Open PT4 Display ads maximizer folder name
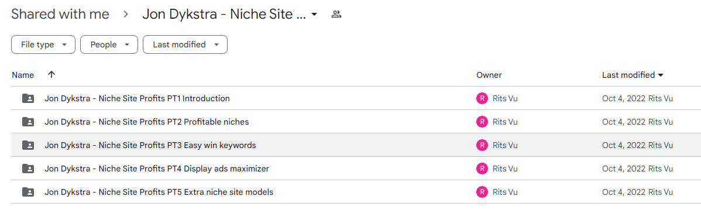This screenshot has height=213, width=701. [157, 169]
